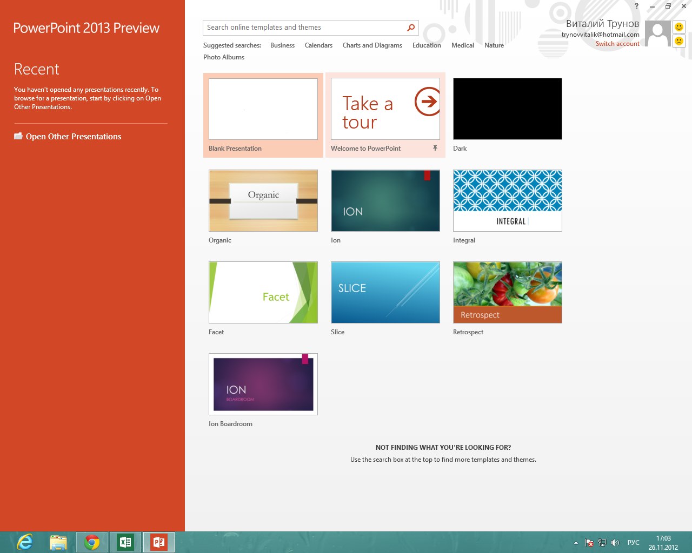Select the Facet theme thumbnail

pyautogui.click(x=263, y=293)
